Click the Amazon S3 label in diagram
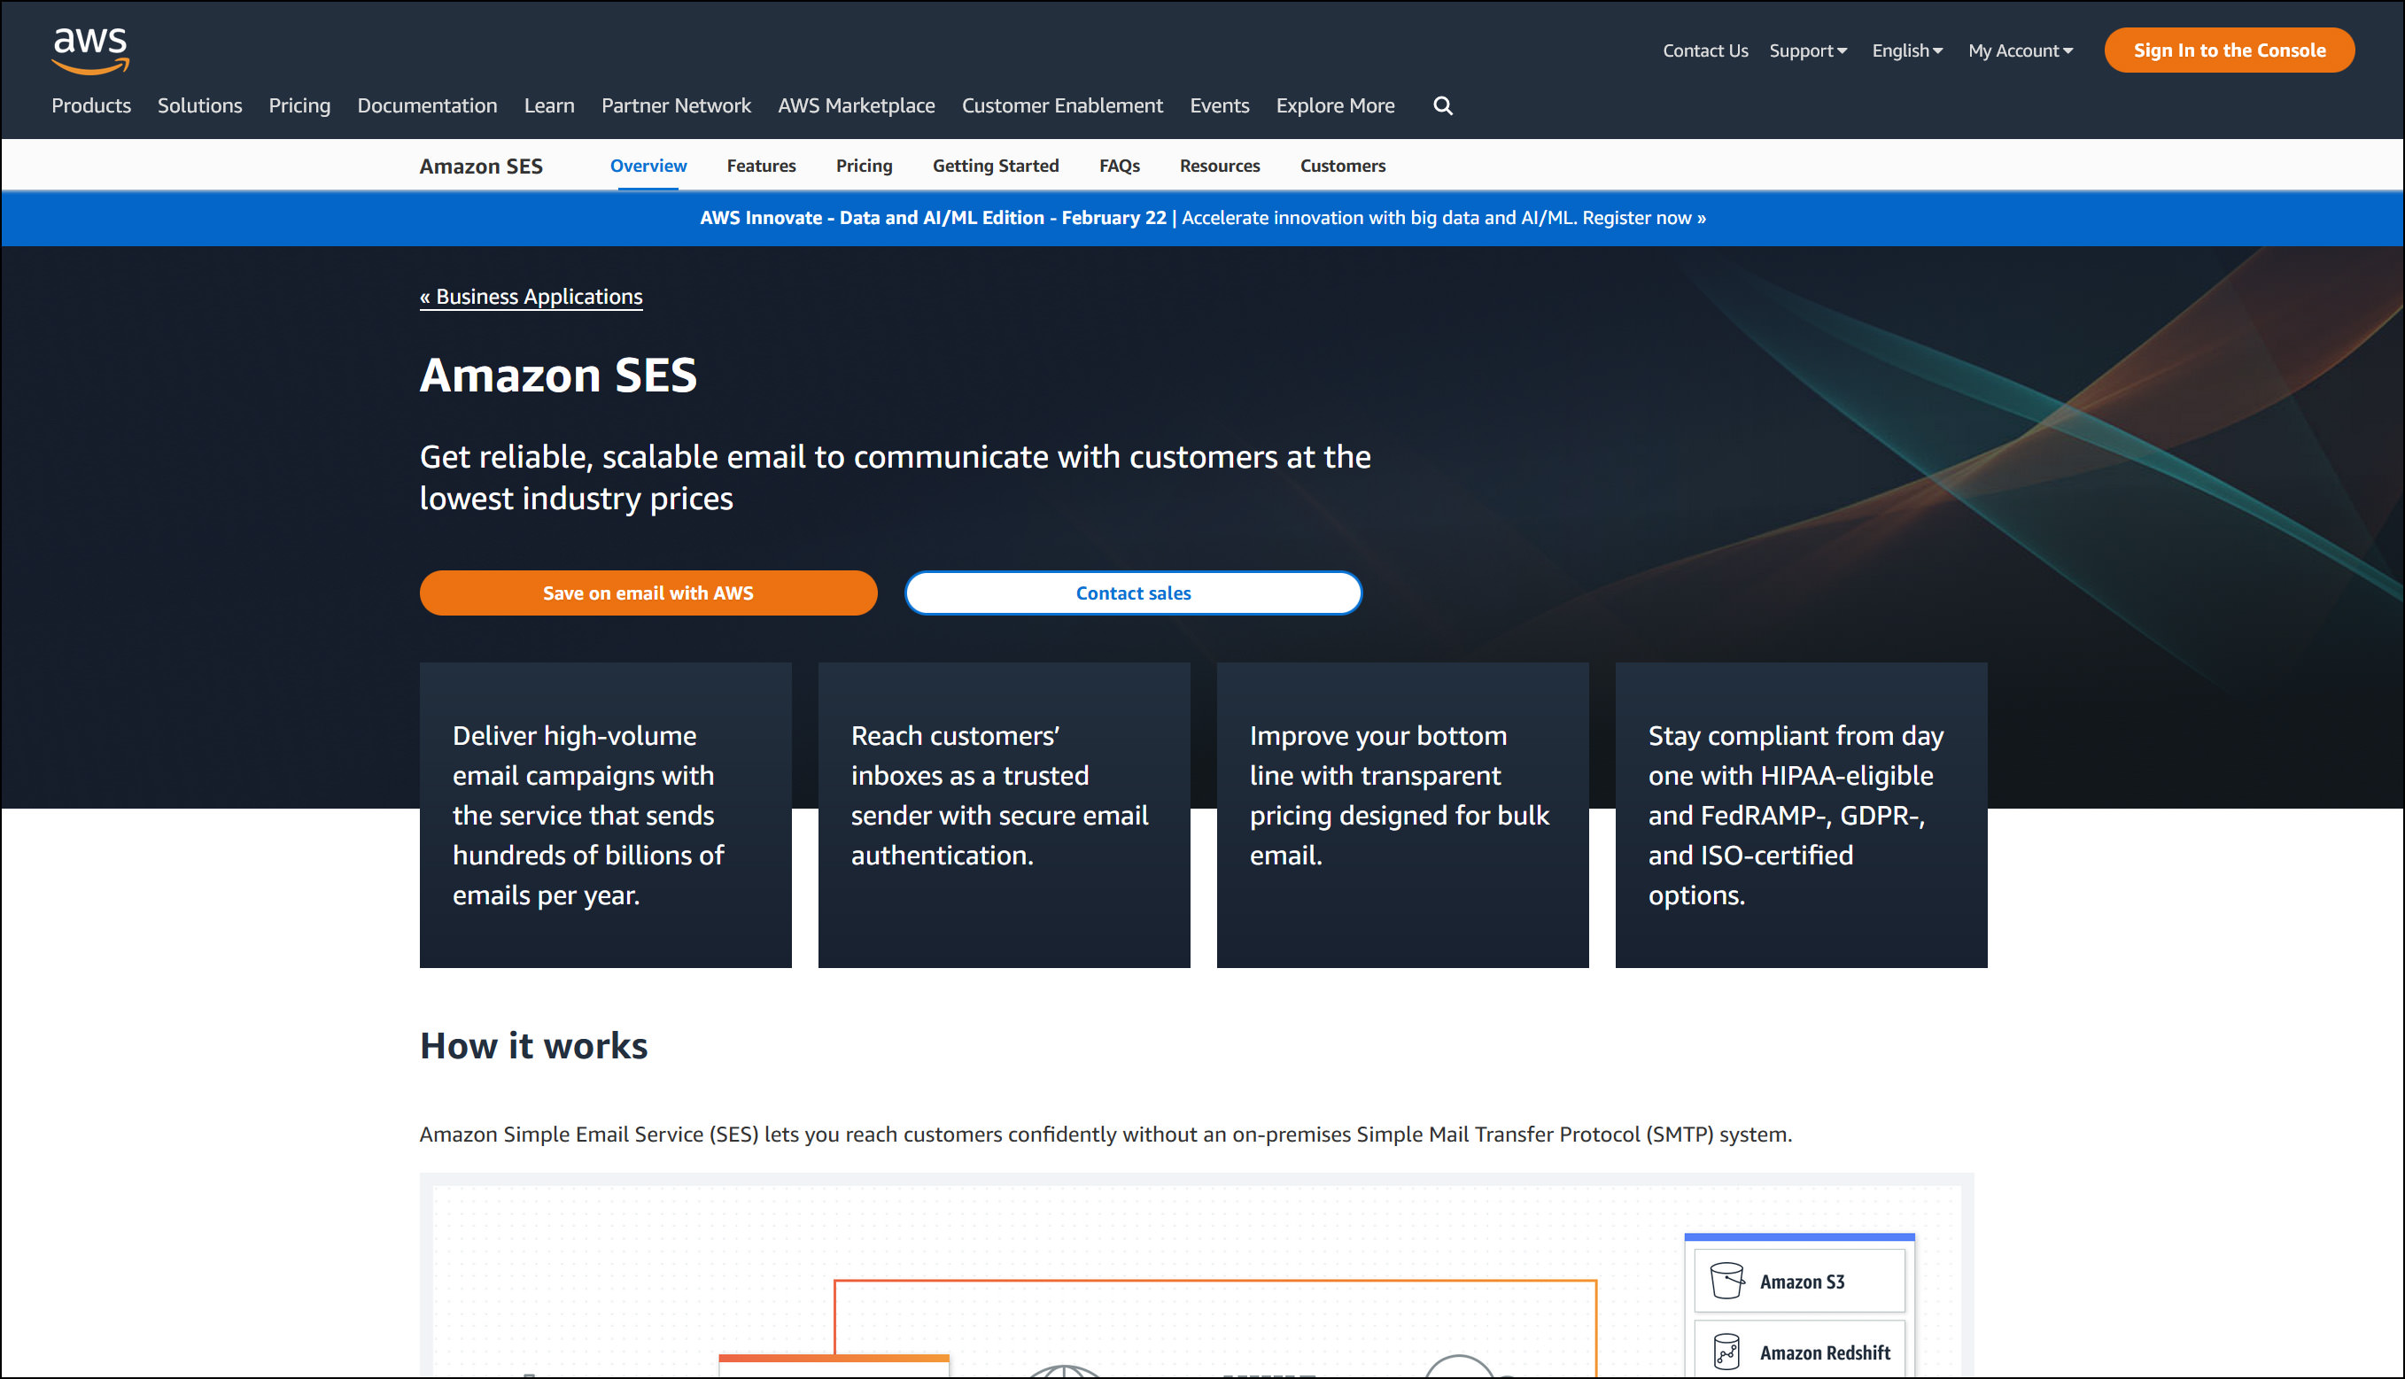Viewport: 2405px width, 1379px height. tap(1802, 1282)
